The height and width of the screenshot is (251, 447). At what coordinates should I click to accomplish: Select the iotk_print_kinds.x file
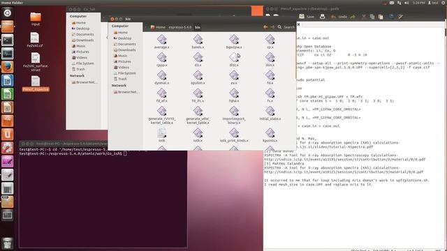pos(234,135)
